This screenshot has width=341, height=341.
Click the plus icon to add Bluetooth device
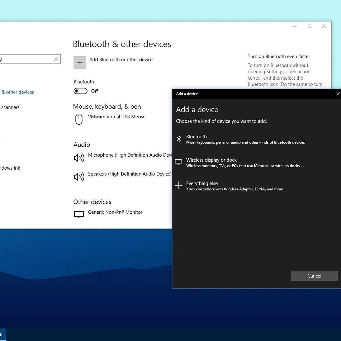pos(80,62)
